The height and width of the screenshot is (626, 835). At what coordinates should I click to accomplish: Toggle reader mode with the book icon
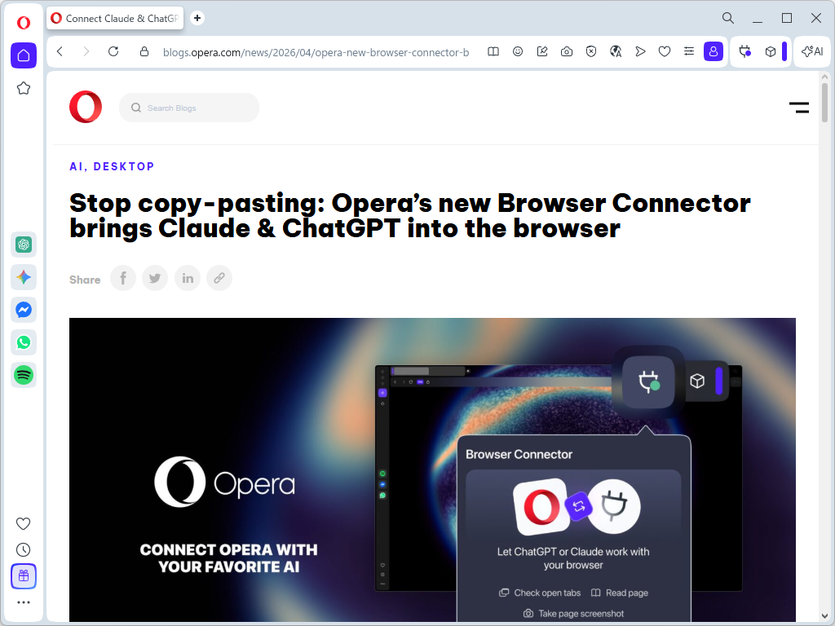[493, 51]
